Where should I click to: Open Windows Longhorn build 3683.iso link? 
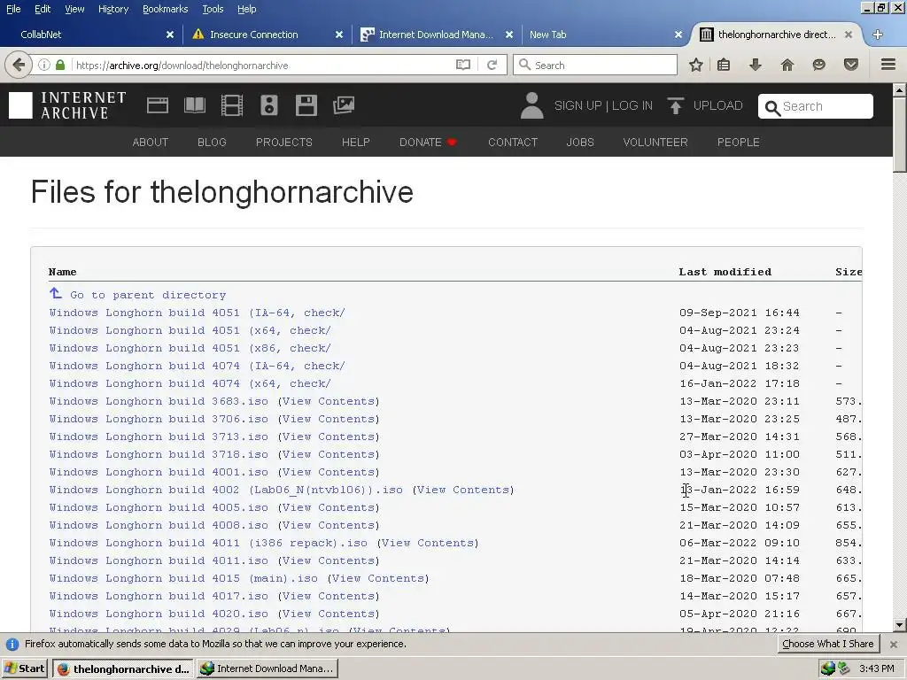coord(159,401)
